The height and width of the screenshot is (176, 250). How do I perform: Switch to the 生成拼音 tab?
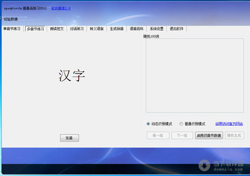(117, 29)
